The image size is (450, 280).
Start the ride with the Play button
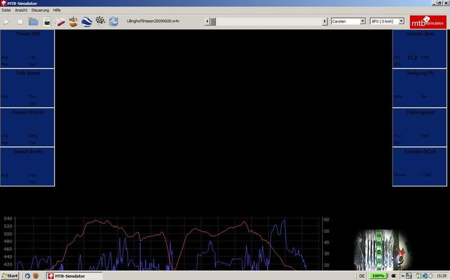pyautogui.click(x=7, y=21)
